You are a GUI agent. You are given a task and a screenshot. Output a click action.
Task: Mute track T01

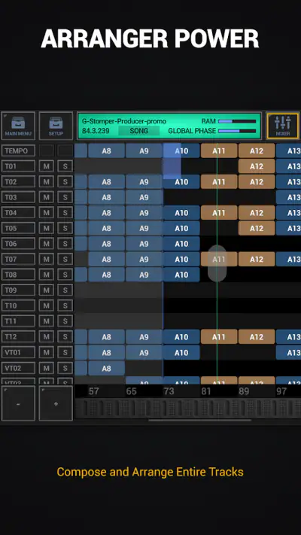[x=47, y=166]
